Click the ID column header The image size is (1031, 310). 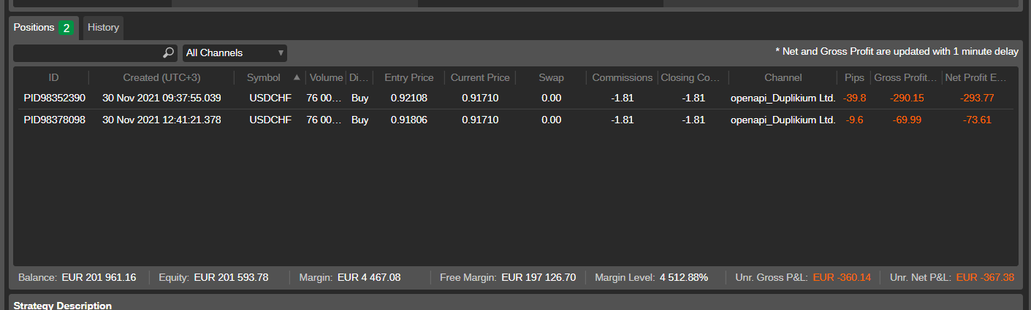point(53,77)
